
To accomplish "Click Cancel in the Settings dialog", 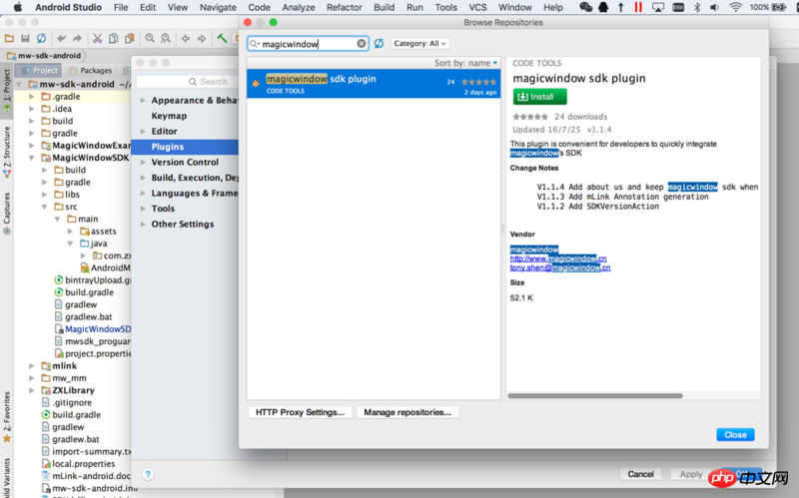I will pyautogui.click(x=640, y=474).
